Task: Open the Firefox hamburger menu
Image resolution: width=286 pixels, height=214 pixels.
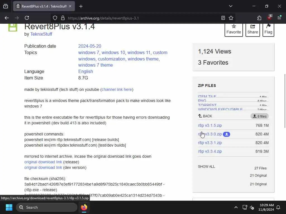Action: pyautogui.click(x=279, y=18)
